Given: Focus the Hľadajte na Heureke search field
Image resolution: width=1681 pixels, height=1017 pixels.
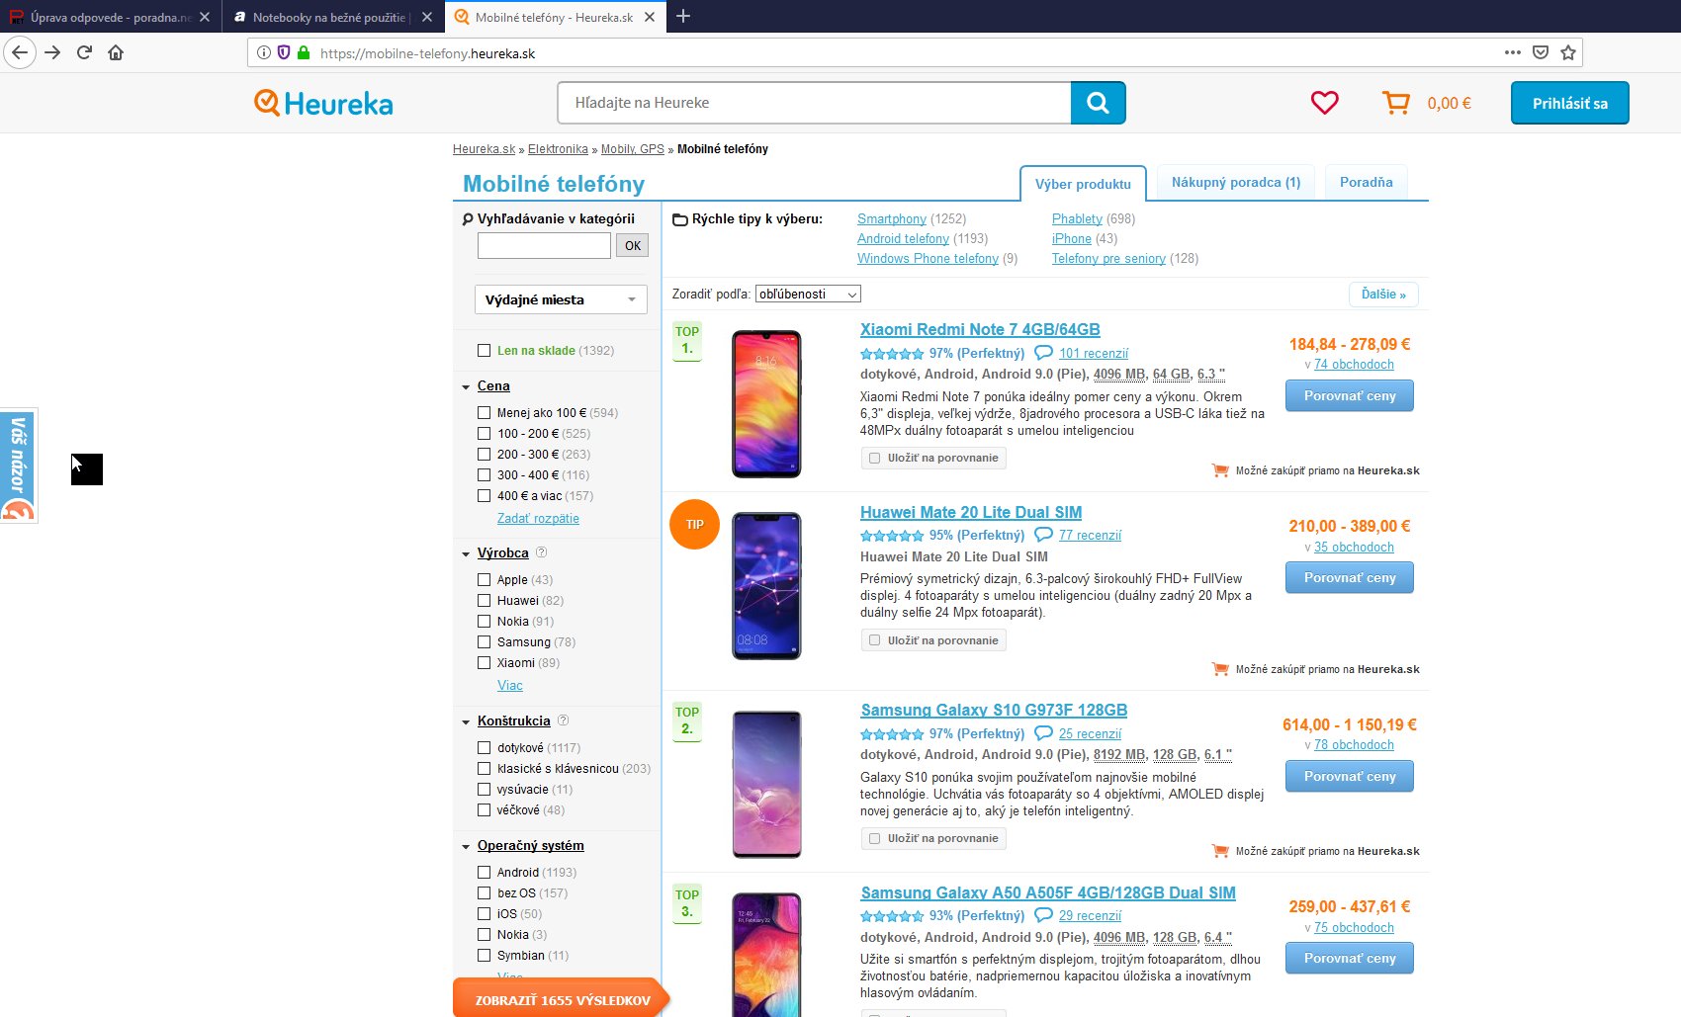Looking at the screenshot, I should 815,103.
